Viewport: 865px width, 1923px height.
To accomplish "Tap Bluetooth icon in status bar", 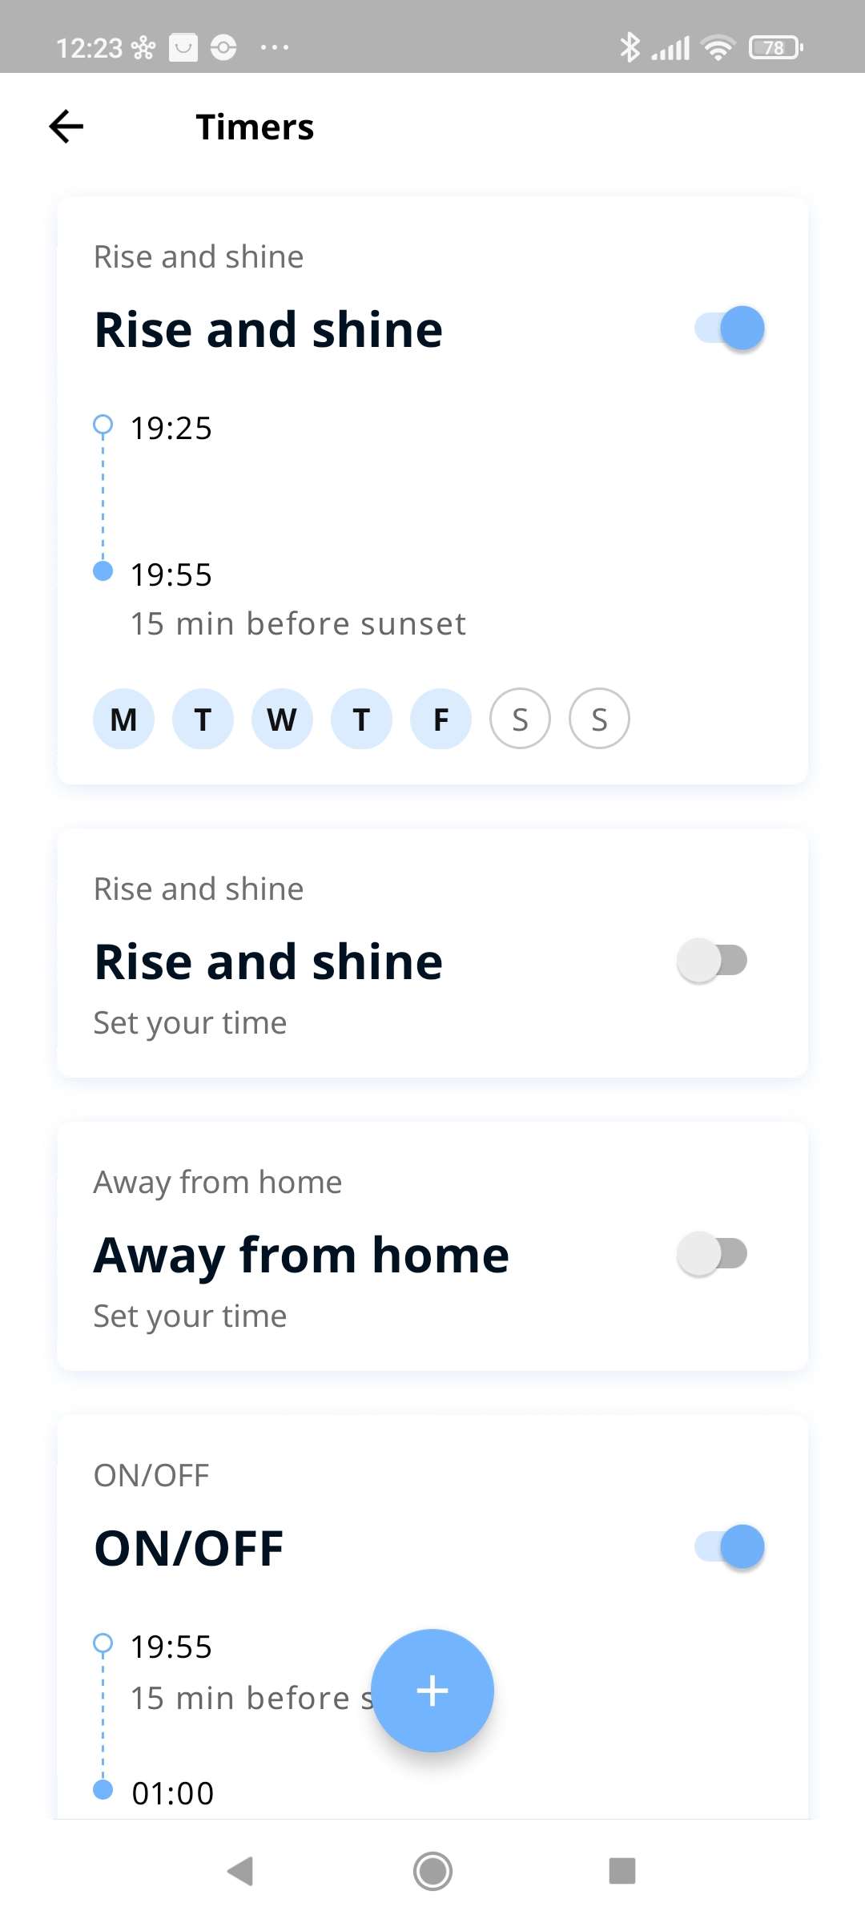I will (630, 47).
